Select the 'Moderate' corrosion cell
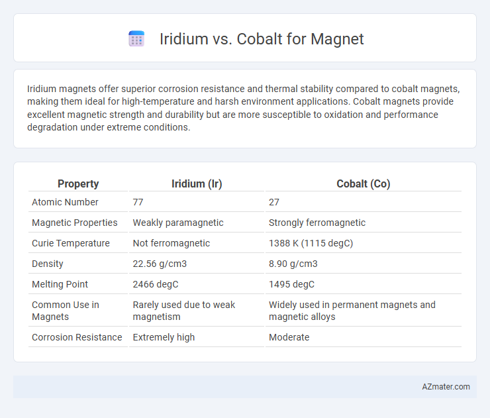 (x=289, y=337)
